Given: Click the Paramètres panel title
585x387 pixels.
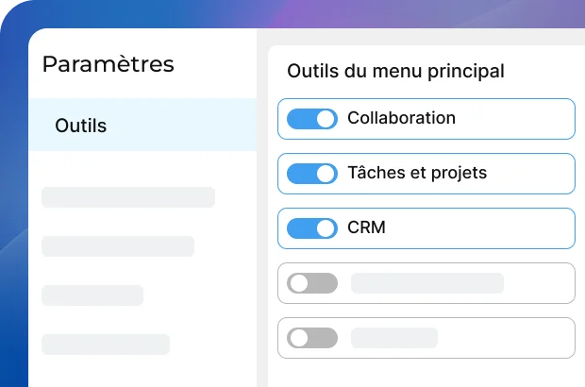Looking at the screenshot, I should [x=109, y=64].
